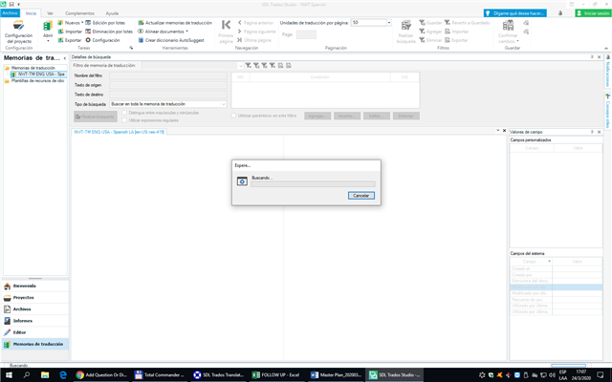Collapse the ribbon with the chevron
The width and height of the screenshot is (612, 382).
606,48
